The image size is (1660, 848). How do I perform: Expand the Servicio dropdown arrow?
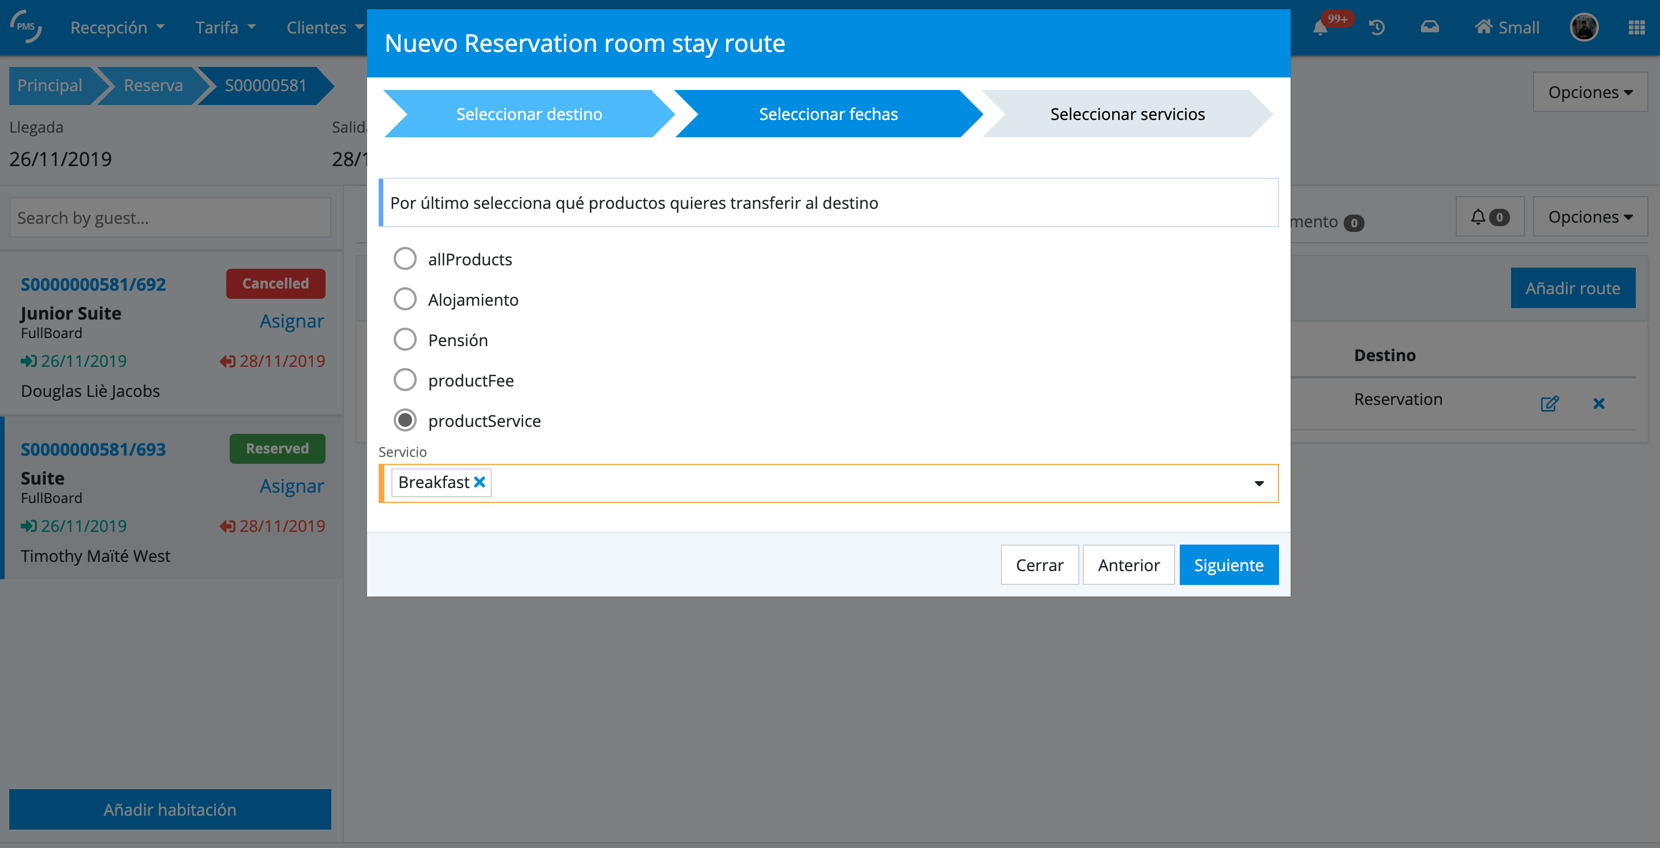[x=1258, y=483]
